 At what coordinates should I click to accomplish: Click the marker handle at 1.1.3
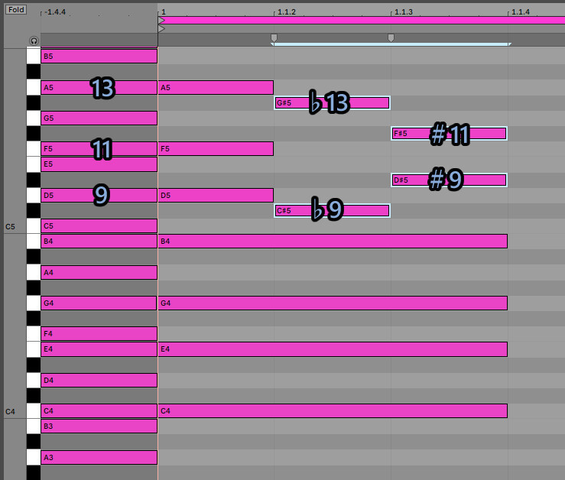click(x=391, y=37)
